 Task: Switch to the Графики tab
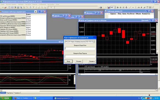[x=17, y=93]
